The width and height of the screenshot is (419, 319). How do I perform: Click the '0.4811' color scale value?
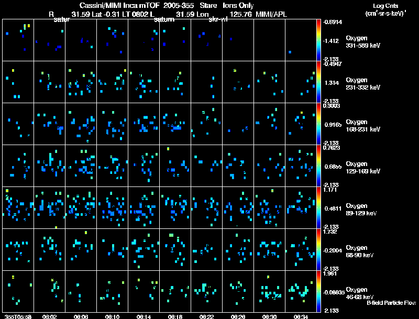333,208
